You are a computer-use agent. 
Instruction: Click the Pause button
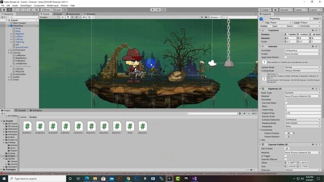[158, 10]
